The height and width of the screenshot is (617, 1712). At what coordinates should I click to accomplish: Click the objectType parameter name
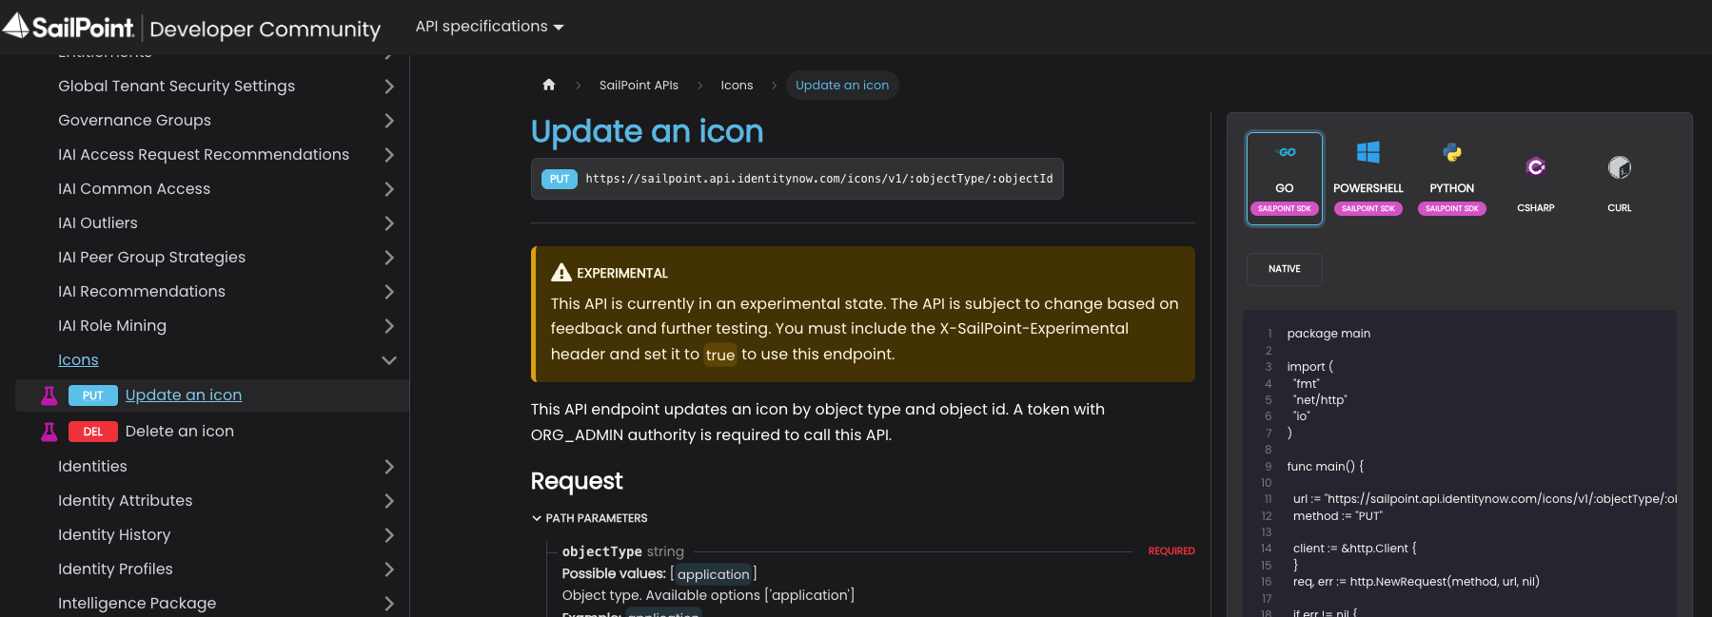pyautogui.click(x=601, y=551)
